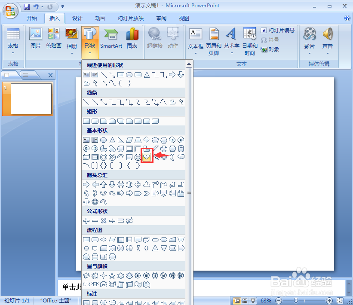353x305 pixels.
Task: Select the wave shape in Stars and Banners
Action: (x=138, y=284)
